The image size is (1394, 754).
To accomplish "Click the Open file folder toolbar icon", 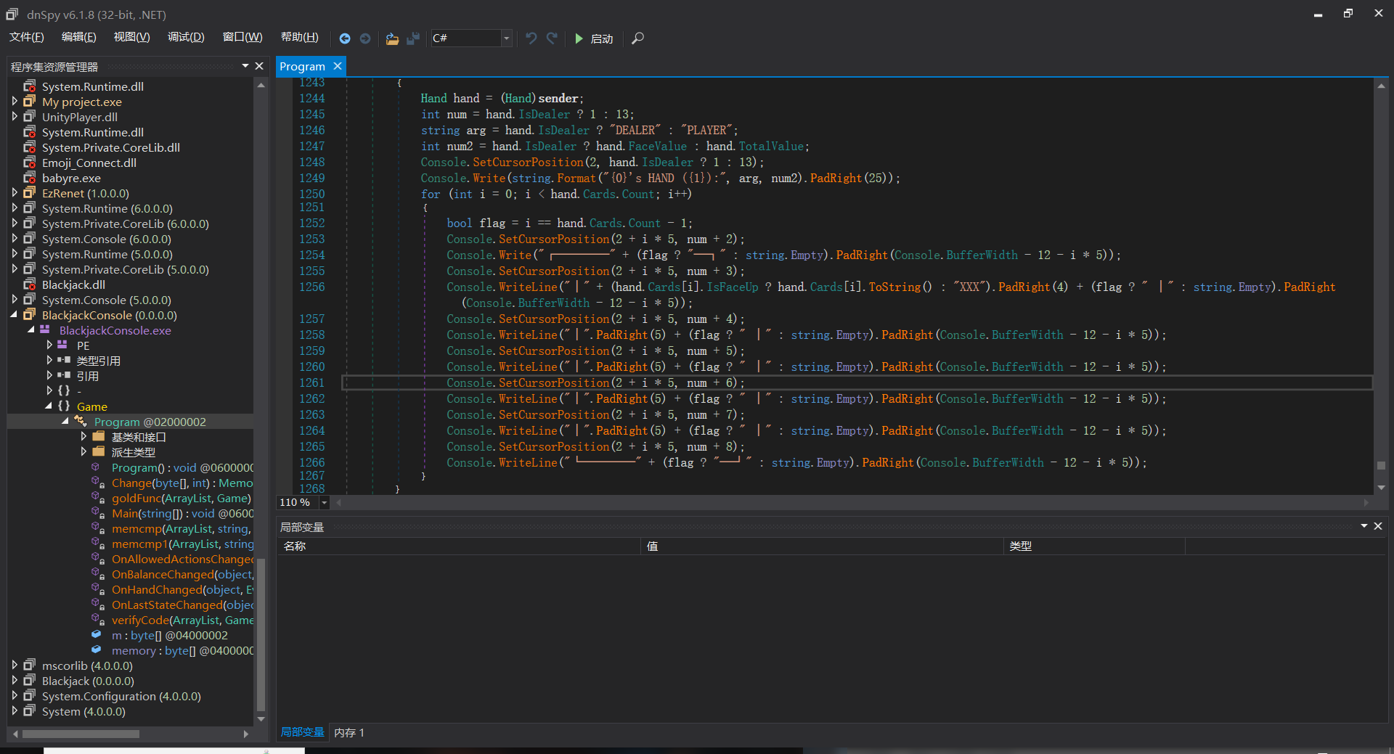I will [x=392, y=38].
